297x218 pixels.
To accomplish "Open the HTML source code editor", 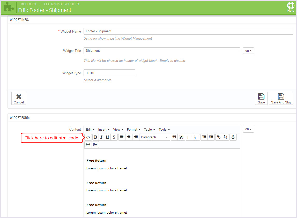I will (88, 137).
